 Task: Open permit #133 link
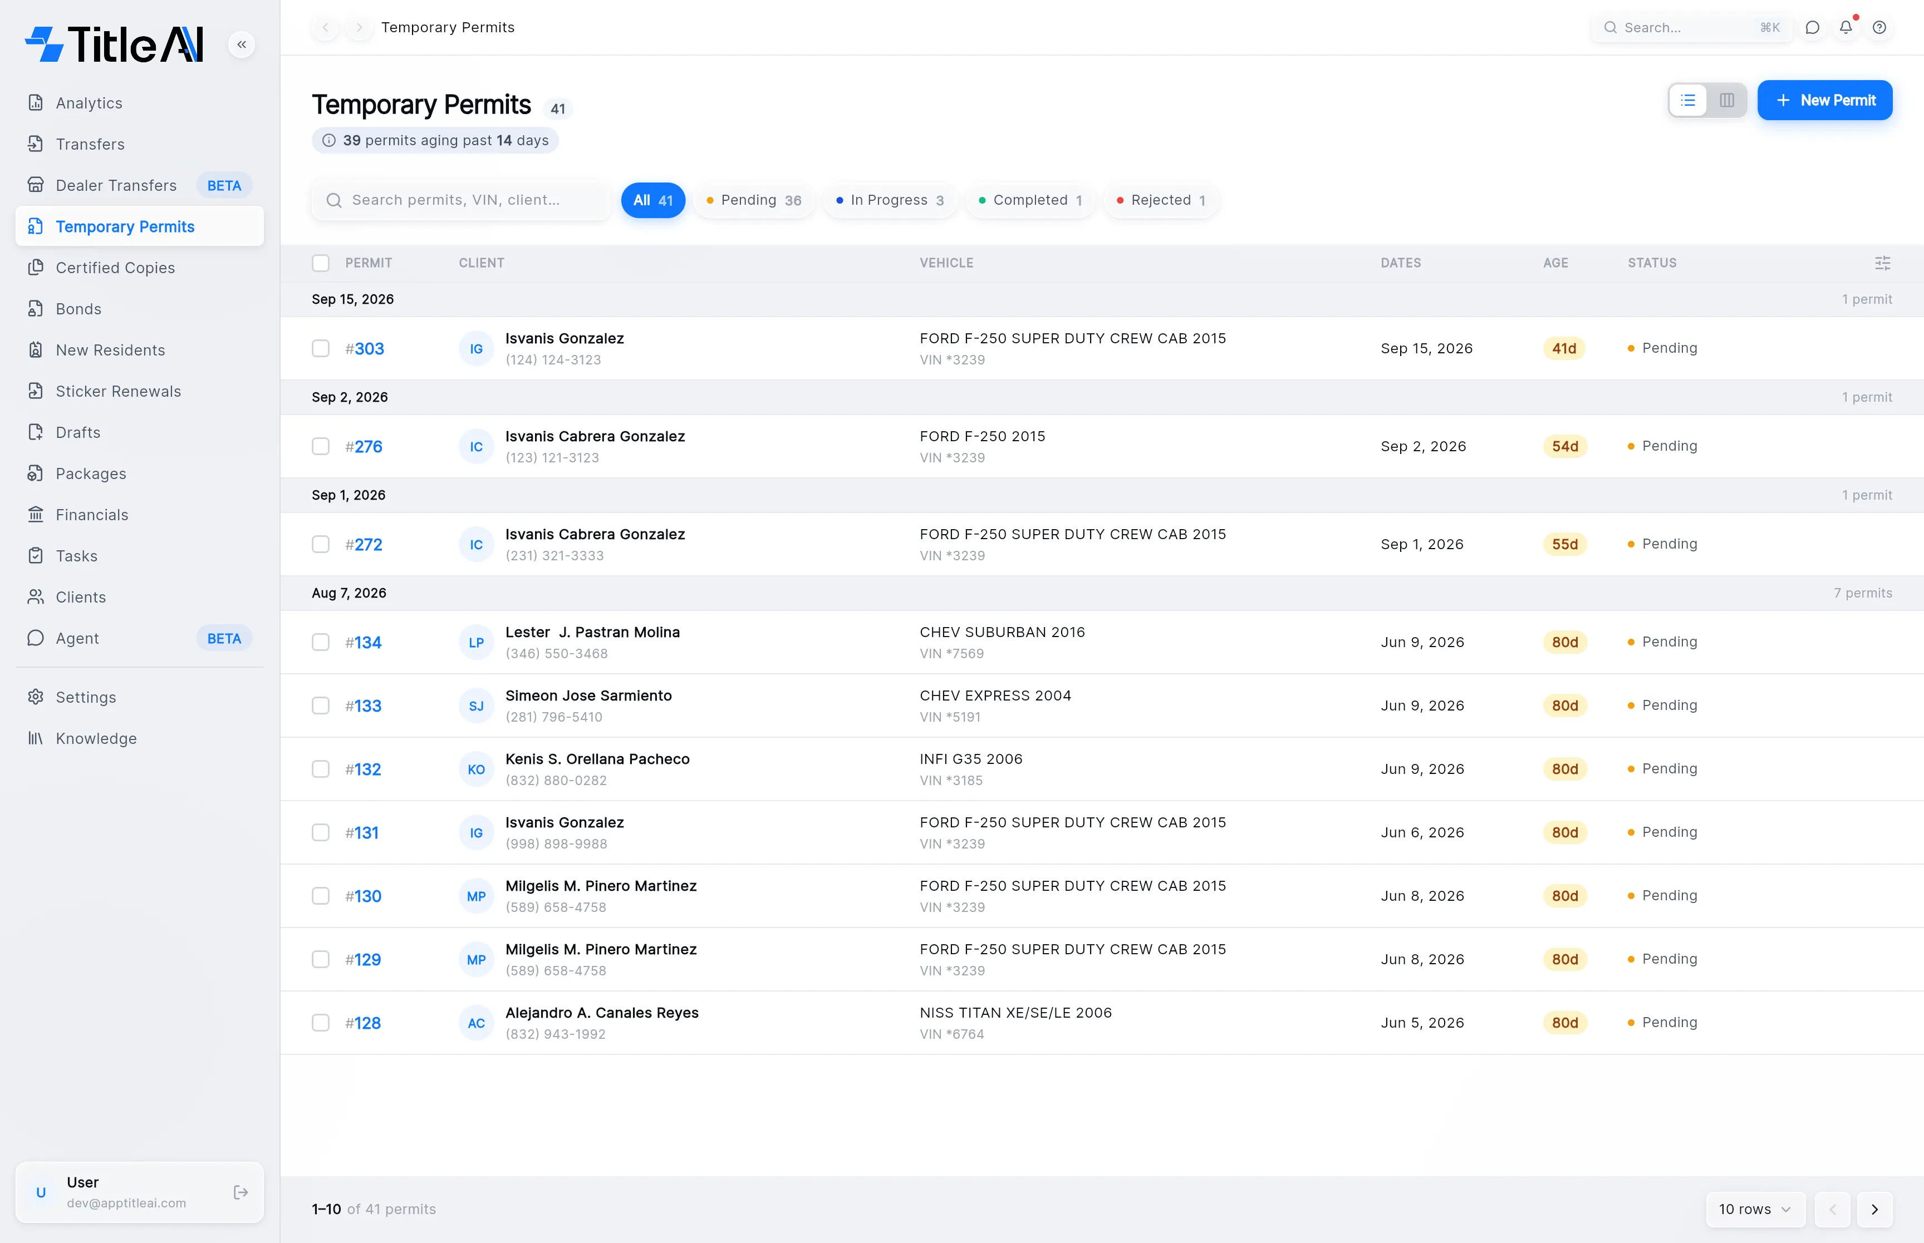(x=364, y=706)
